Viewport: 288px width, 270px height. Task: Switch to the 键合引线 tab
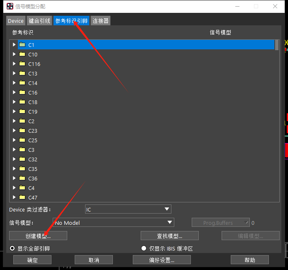(x=39, y=21)
